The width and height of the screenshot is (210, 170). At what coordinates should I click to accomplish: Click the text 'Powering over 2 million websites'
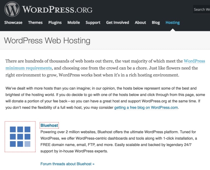[x=68, y=132]
